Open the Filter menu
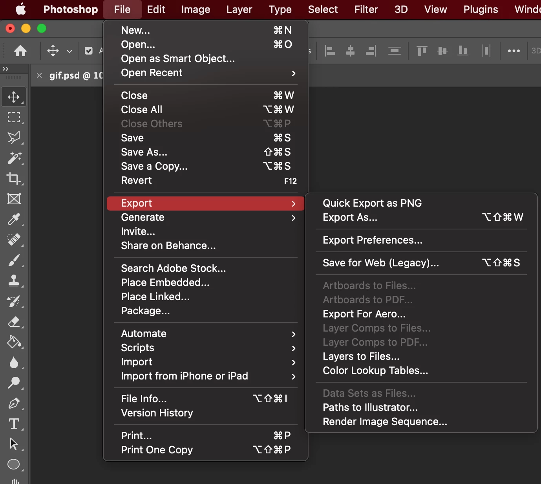The width and height of the screenshot is (541, 484). tap(366, 9)
